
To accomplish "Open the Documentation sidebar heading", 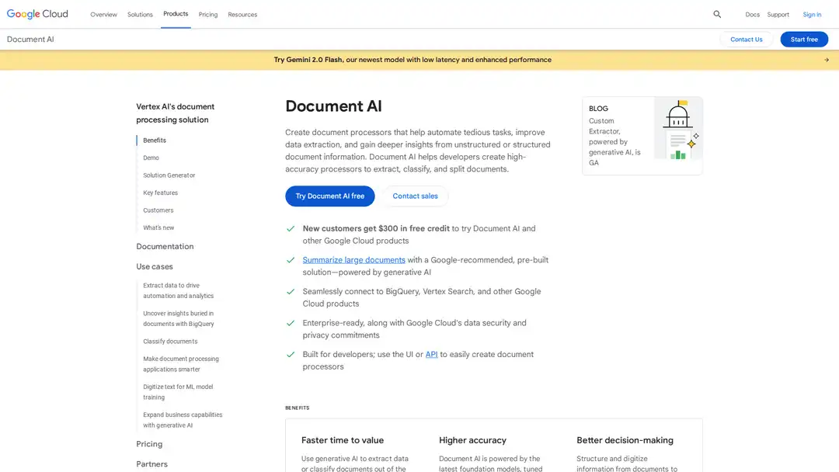I will click(165, 246).
